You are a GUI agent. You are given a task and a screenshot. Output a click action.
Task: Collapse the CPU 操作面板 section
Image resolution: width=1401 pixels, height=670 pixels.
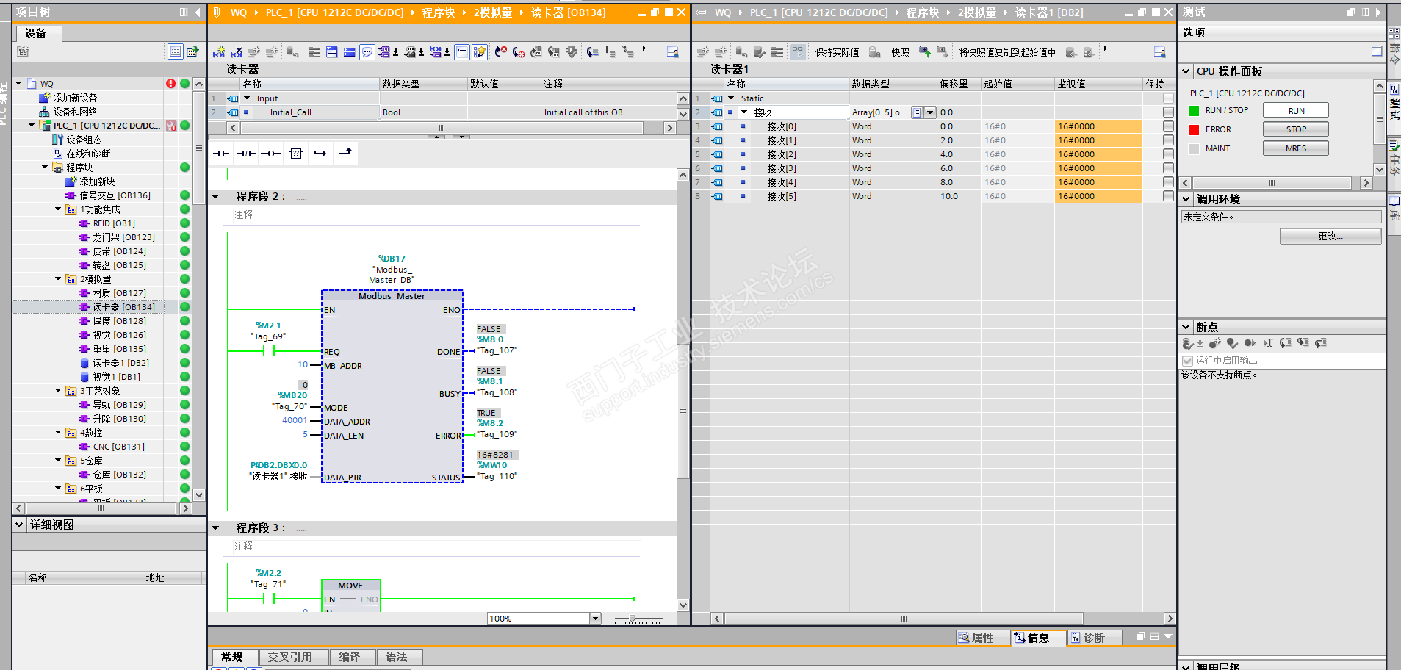tap(1186, 71)
